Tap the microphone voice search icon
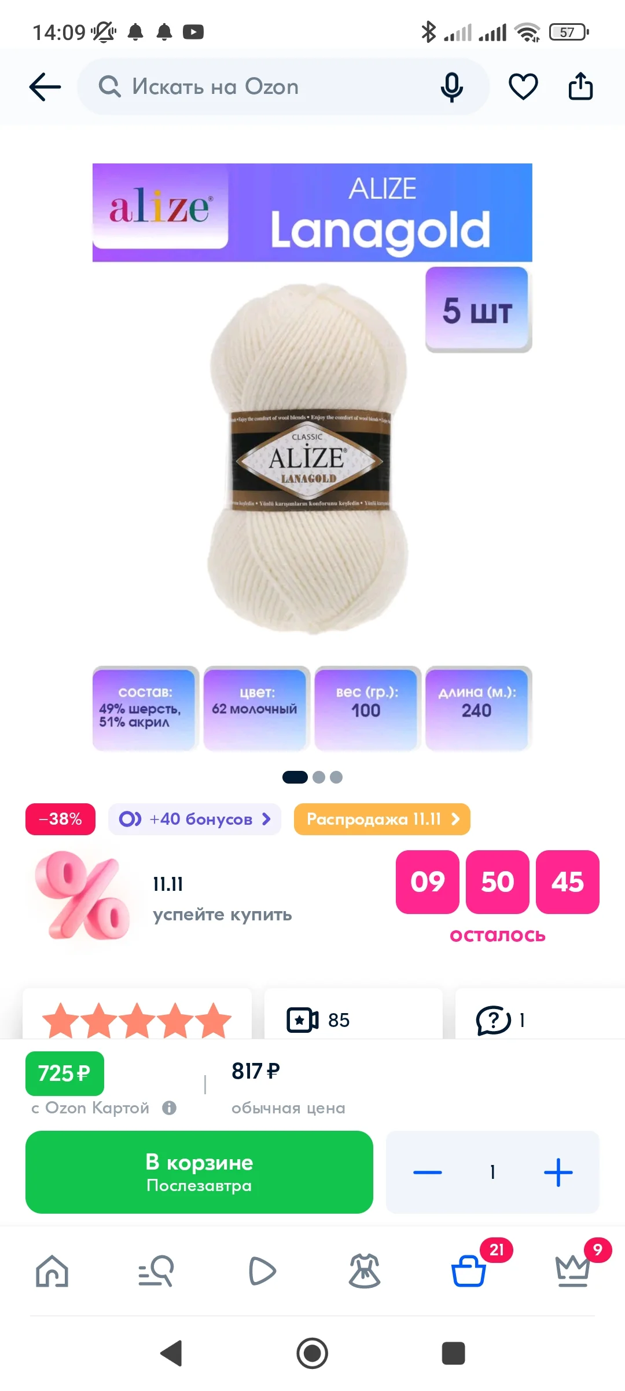Image resolution: width=625 pixels, height=1391 pixels. tap(451, 88)
